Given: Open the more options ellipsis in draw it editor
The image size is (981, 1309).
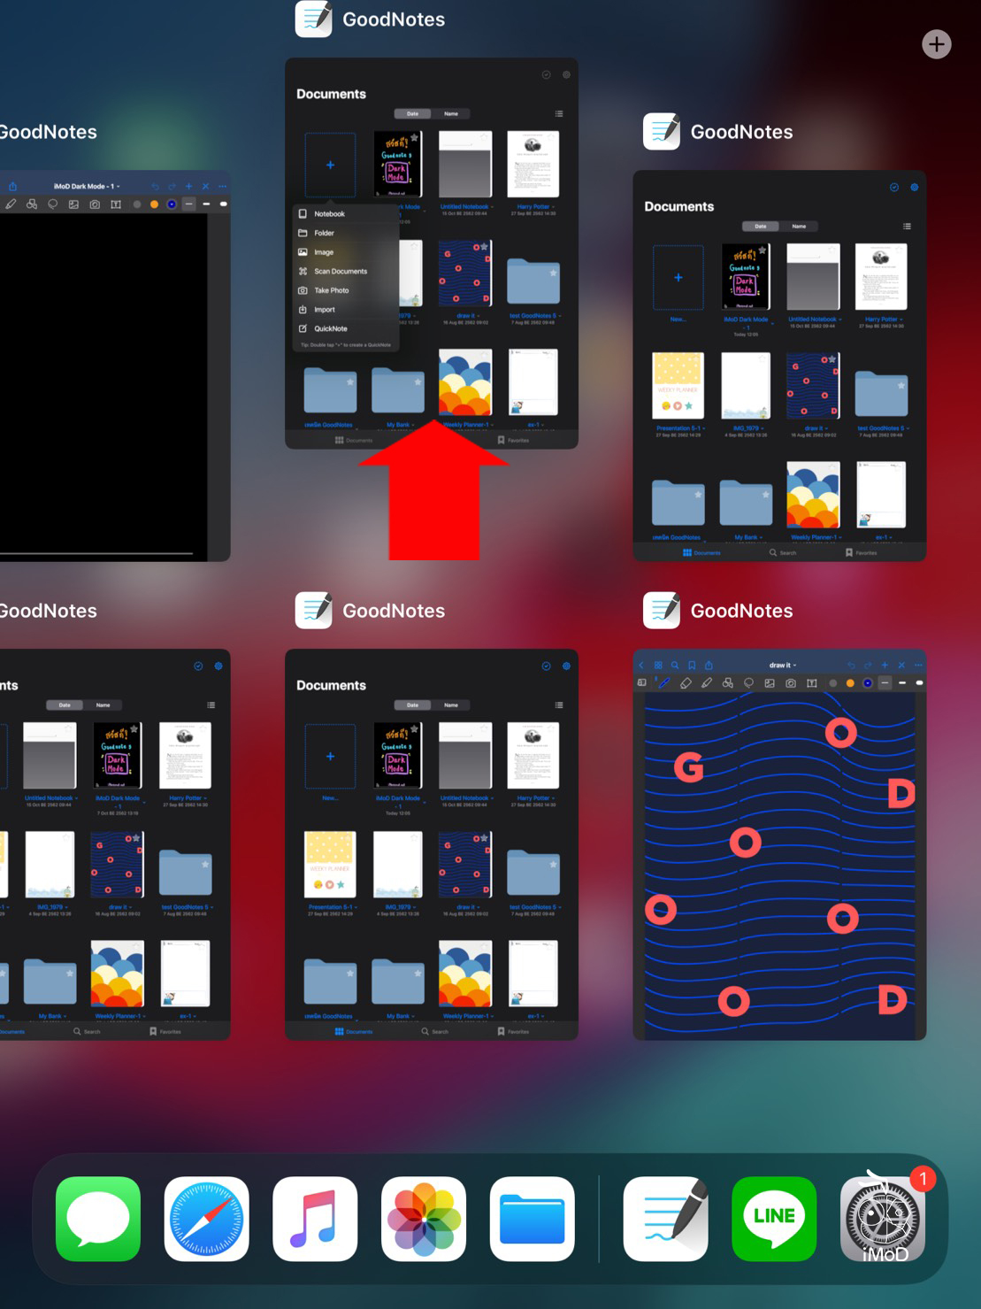Looking at the screenshot, I should tap(918, 665).
